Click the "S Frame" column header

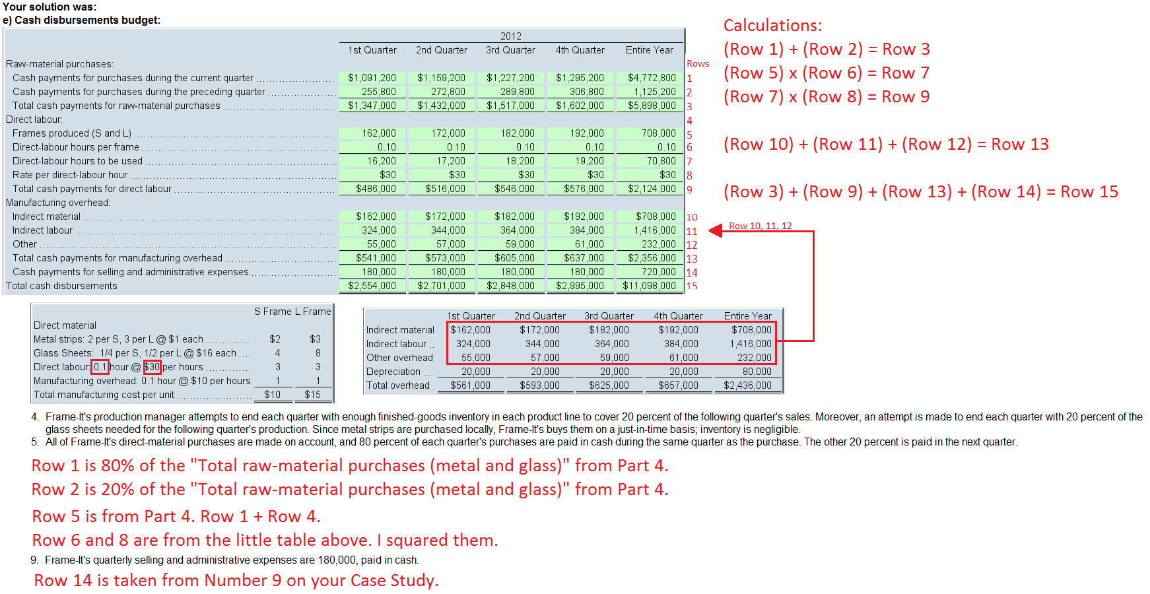click(273, 312)
